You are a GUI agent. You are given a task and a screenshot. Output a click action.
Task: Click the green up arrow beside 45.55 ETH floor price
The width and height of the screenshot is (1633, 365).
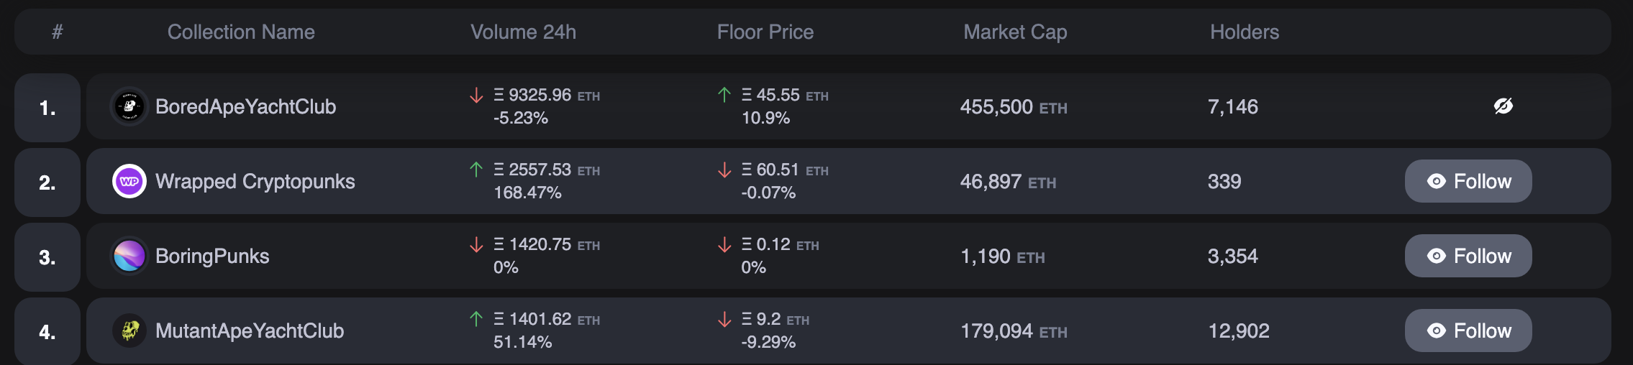(x=724, y=95)
